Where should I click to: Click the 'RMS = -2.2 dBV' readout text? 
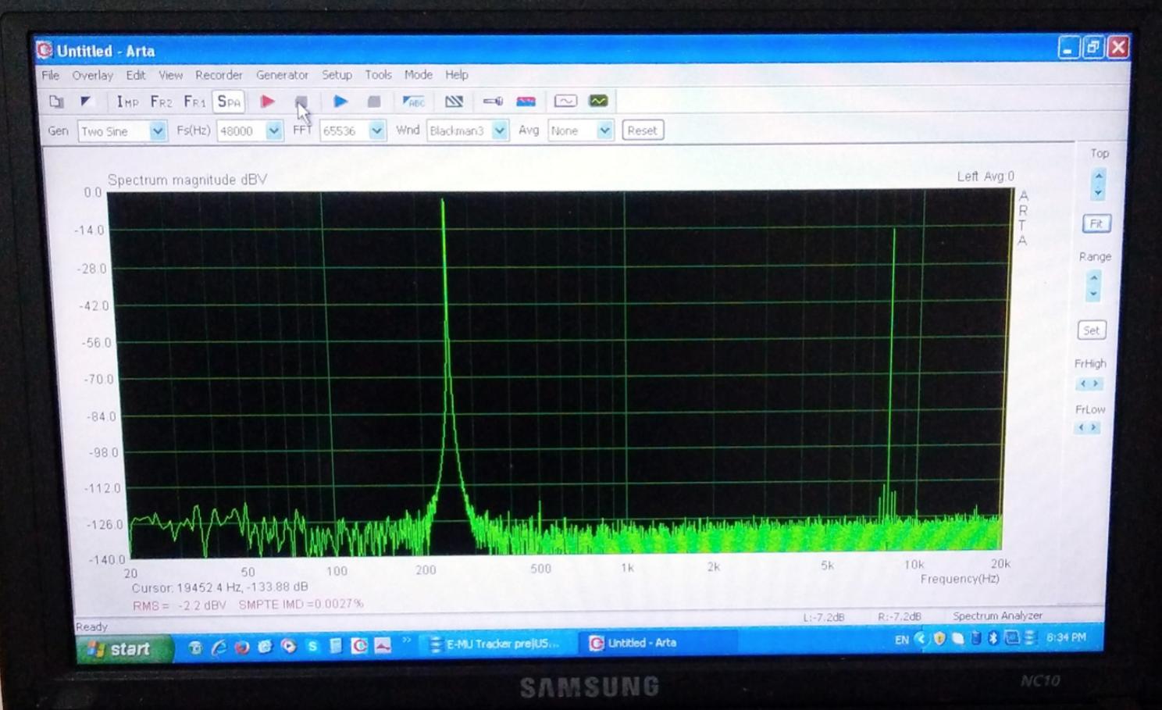pos(179,605)
